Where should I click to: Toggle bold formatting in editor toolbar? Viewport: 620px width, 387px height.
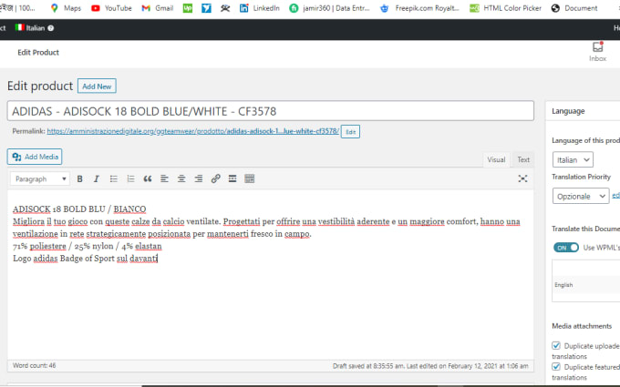point(79,178)
